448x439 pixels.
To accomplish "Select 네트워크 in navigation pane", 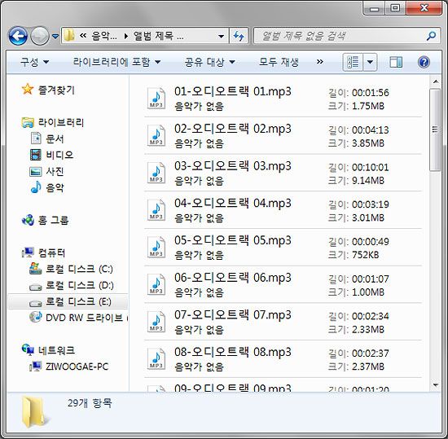I will click(x=56, y=350).
